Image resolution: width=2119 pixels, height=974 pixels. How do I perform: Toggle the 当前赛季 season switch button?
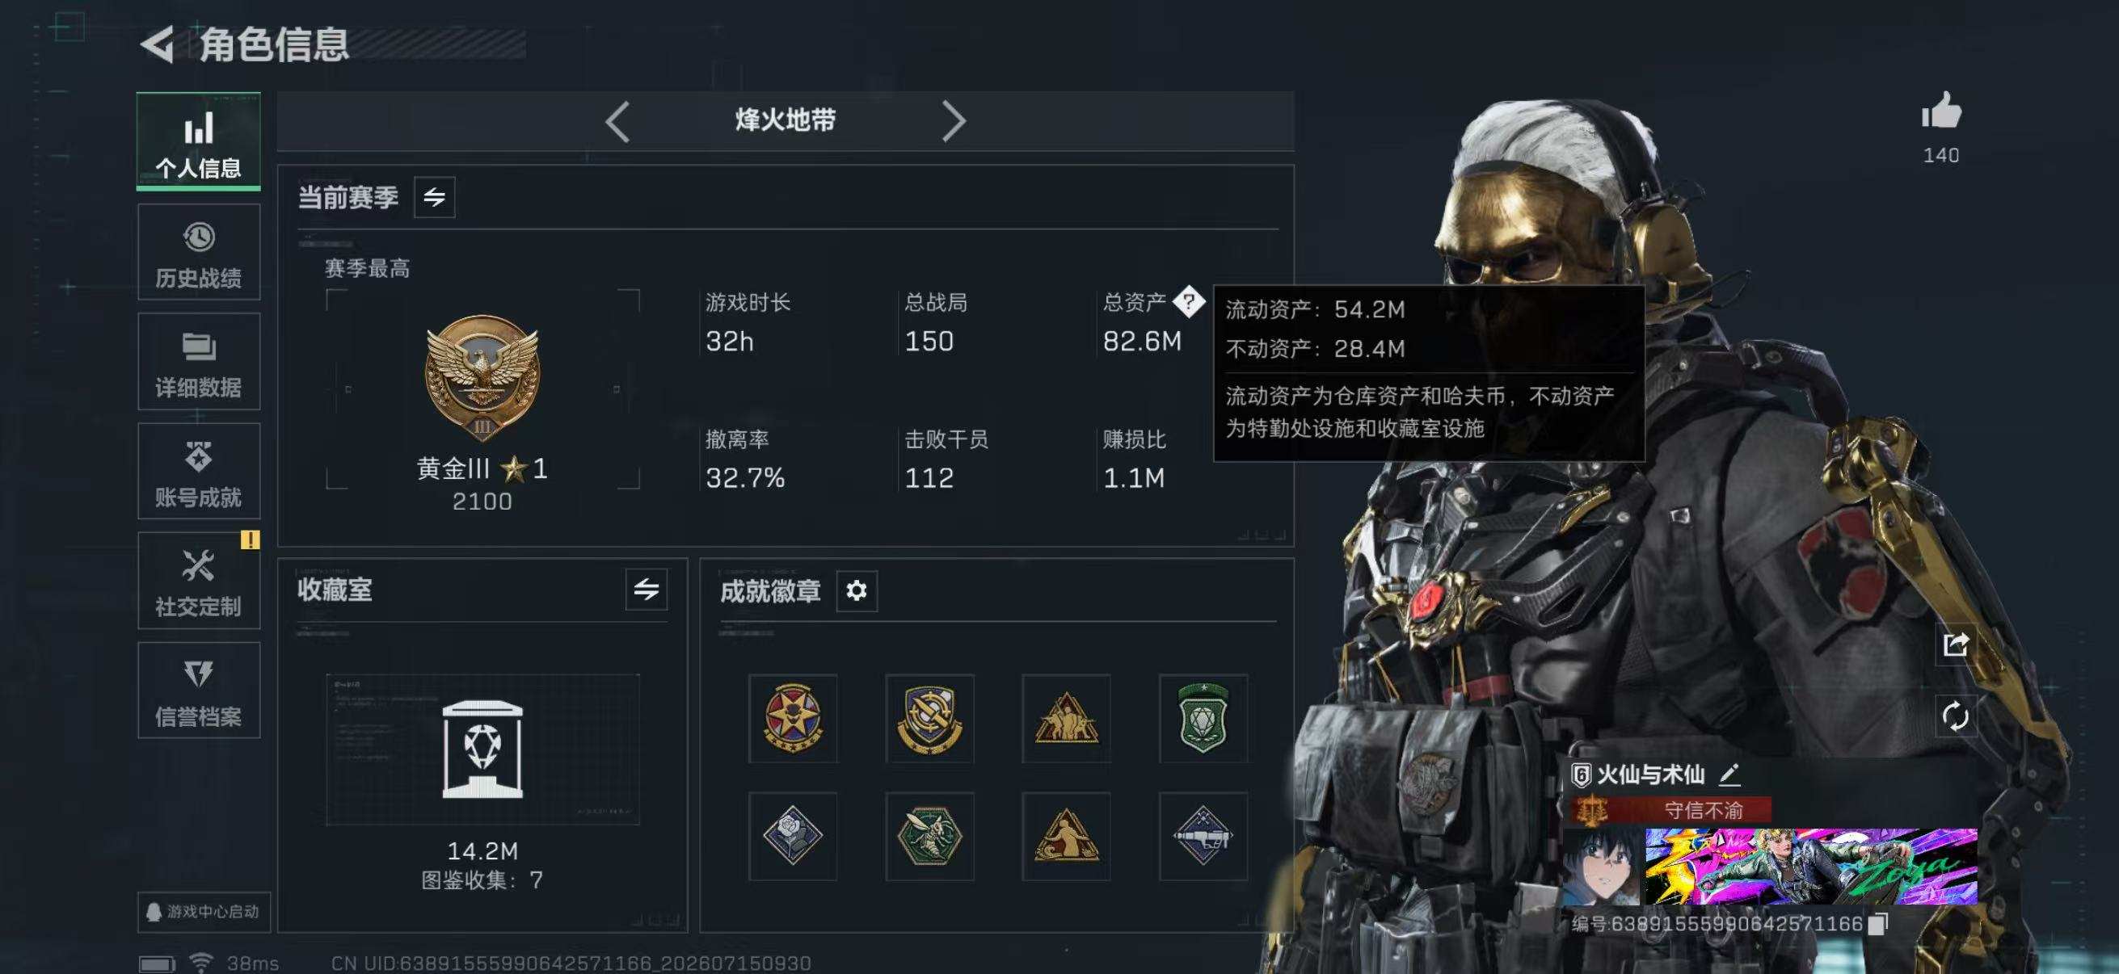click(x=434, y=197)
